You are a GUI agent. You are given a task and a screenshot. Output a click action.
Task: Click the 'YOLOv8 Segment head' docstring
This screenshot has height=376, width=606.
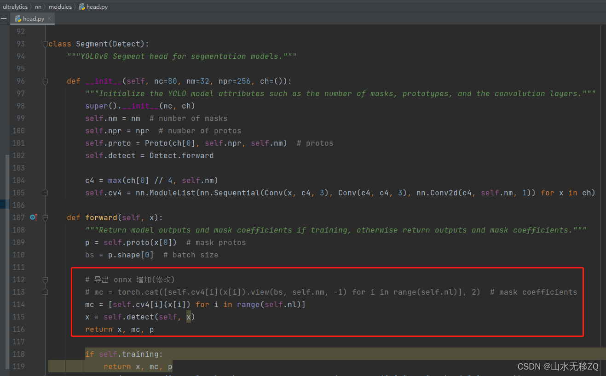coord(182,57)
